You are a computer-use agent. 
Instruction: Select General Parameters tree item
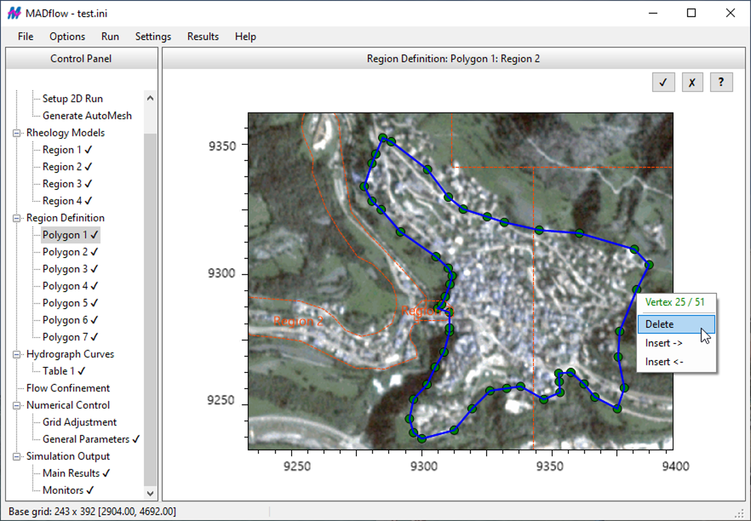tap(86, 439)
